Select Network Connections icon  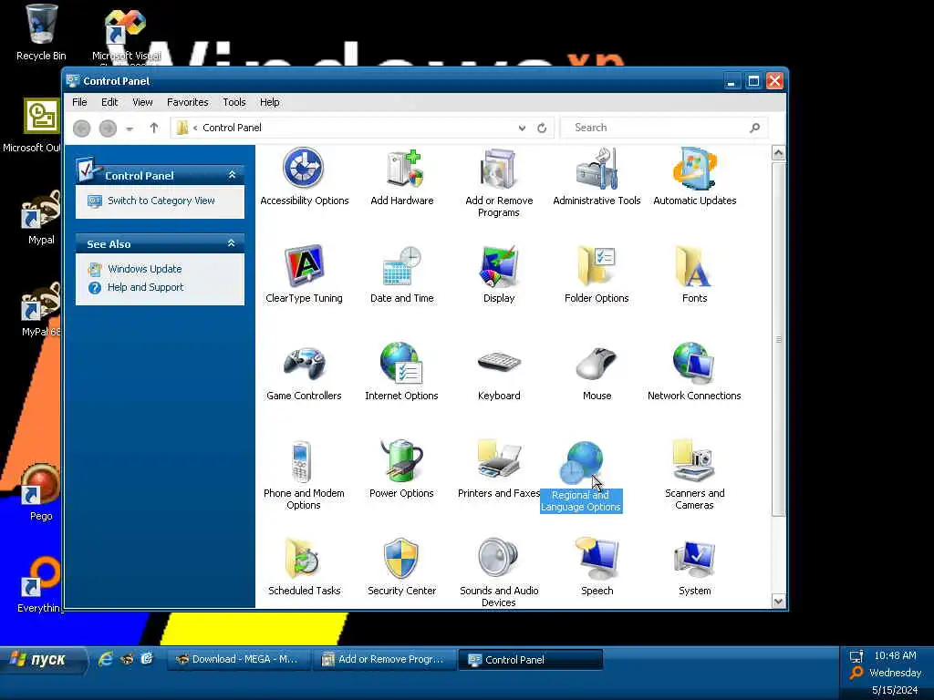point(694,372)
